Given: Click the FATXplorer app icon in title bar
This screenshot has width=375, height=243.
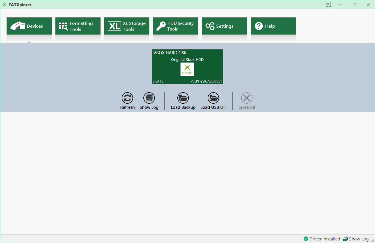Looking at the screenshot, I should pos(5,5).
